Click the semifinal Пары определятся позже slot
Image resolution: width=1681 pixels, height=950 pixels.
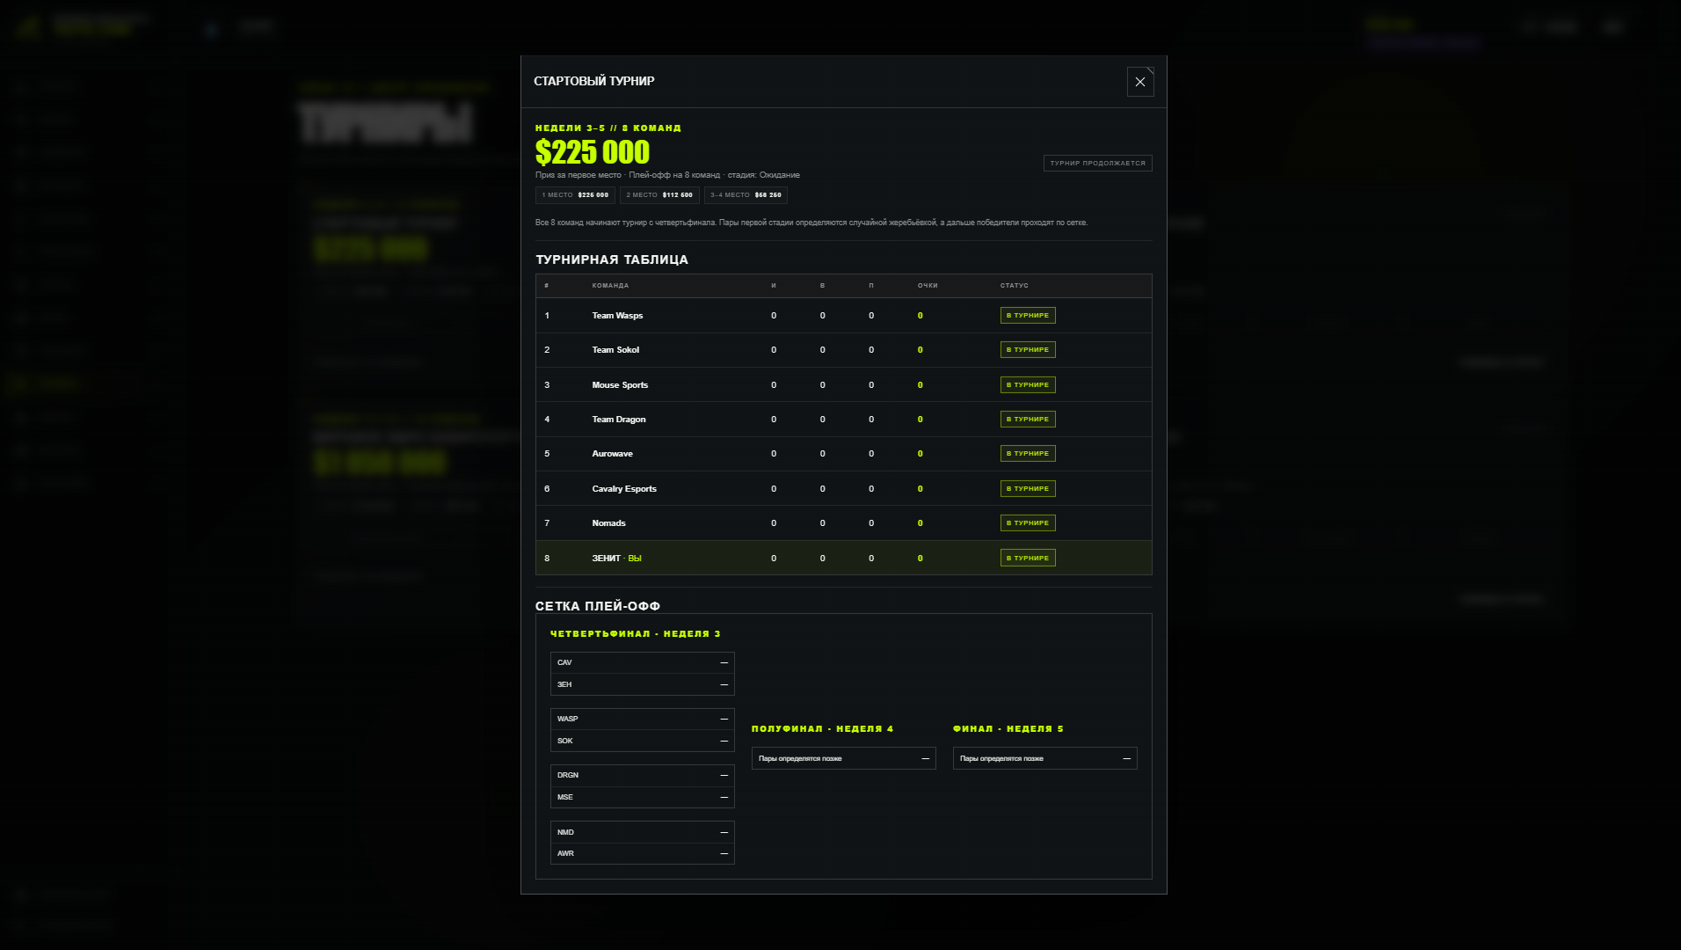coord(844,758)
